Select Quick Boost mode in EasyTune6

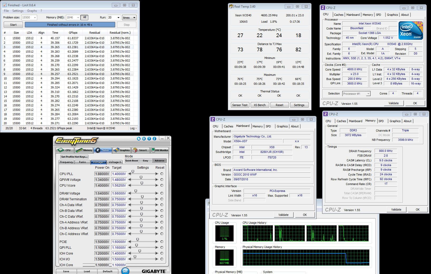132,161
